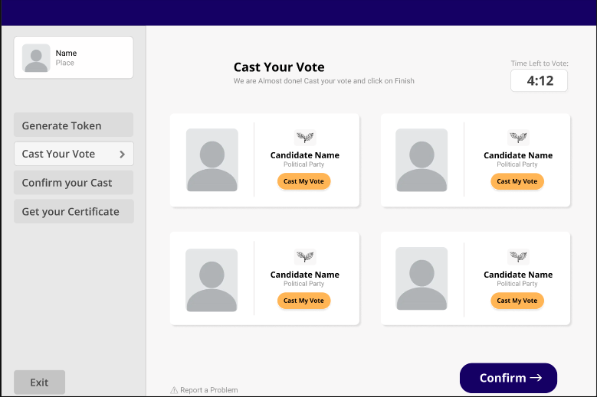Open Get your Certificate step
The image size is (597, 397).
74,211
